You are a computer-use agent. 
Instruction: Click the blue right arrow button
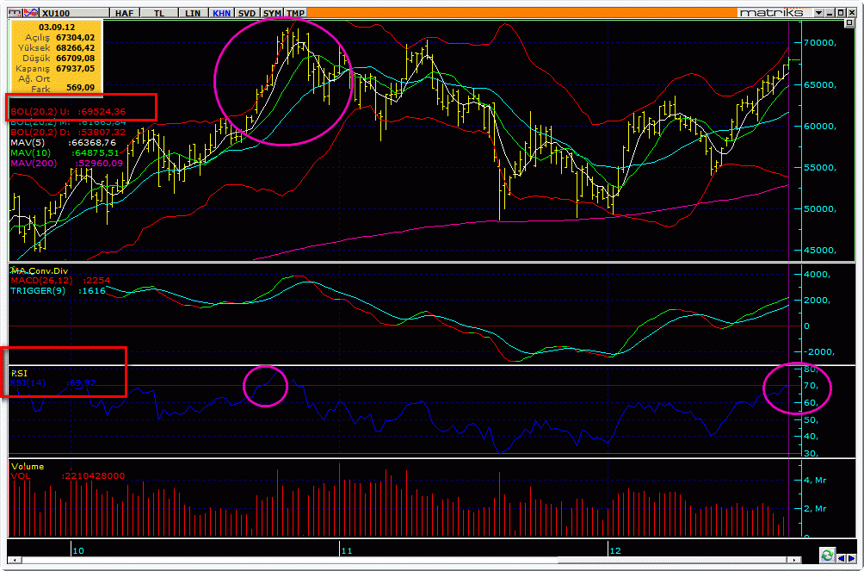click(x=851, y=558)
